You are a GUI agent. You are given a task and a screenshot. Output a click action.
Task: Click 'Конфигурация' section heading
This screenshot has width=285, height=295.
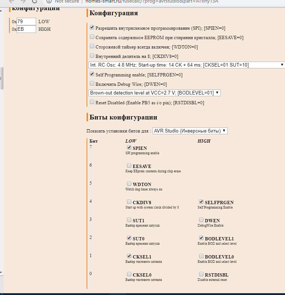pyautogui.click(x=114, y=13)
